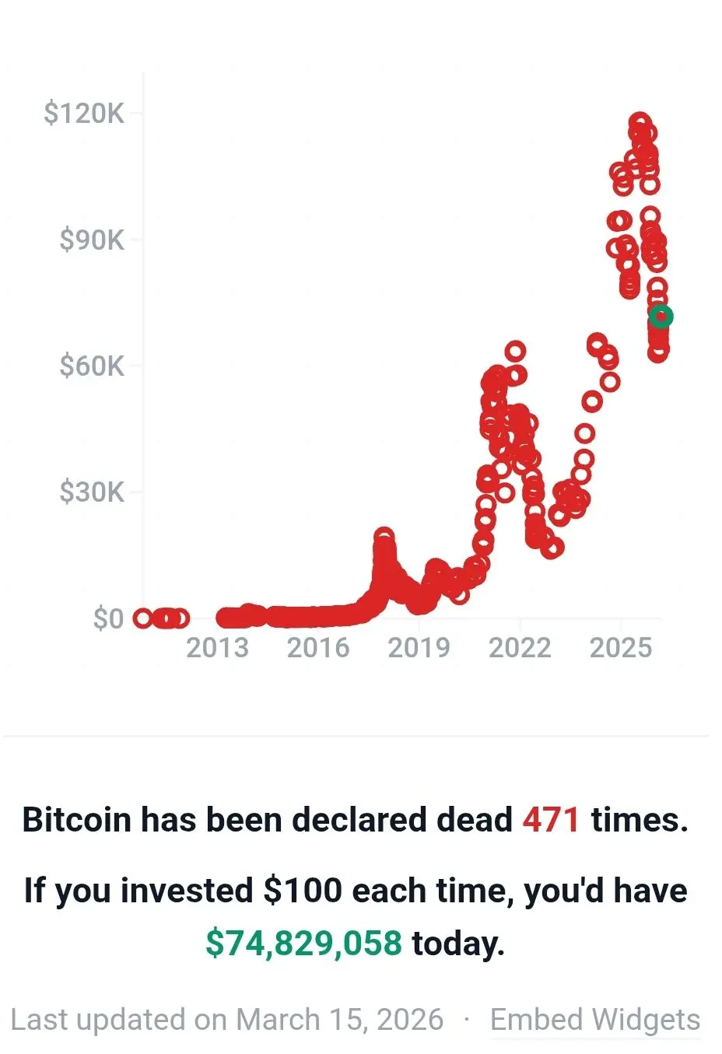Select the $30K axis label
The height and width of the screenshot is (1054, 722).
92,492
